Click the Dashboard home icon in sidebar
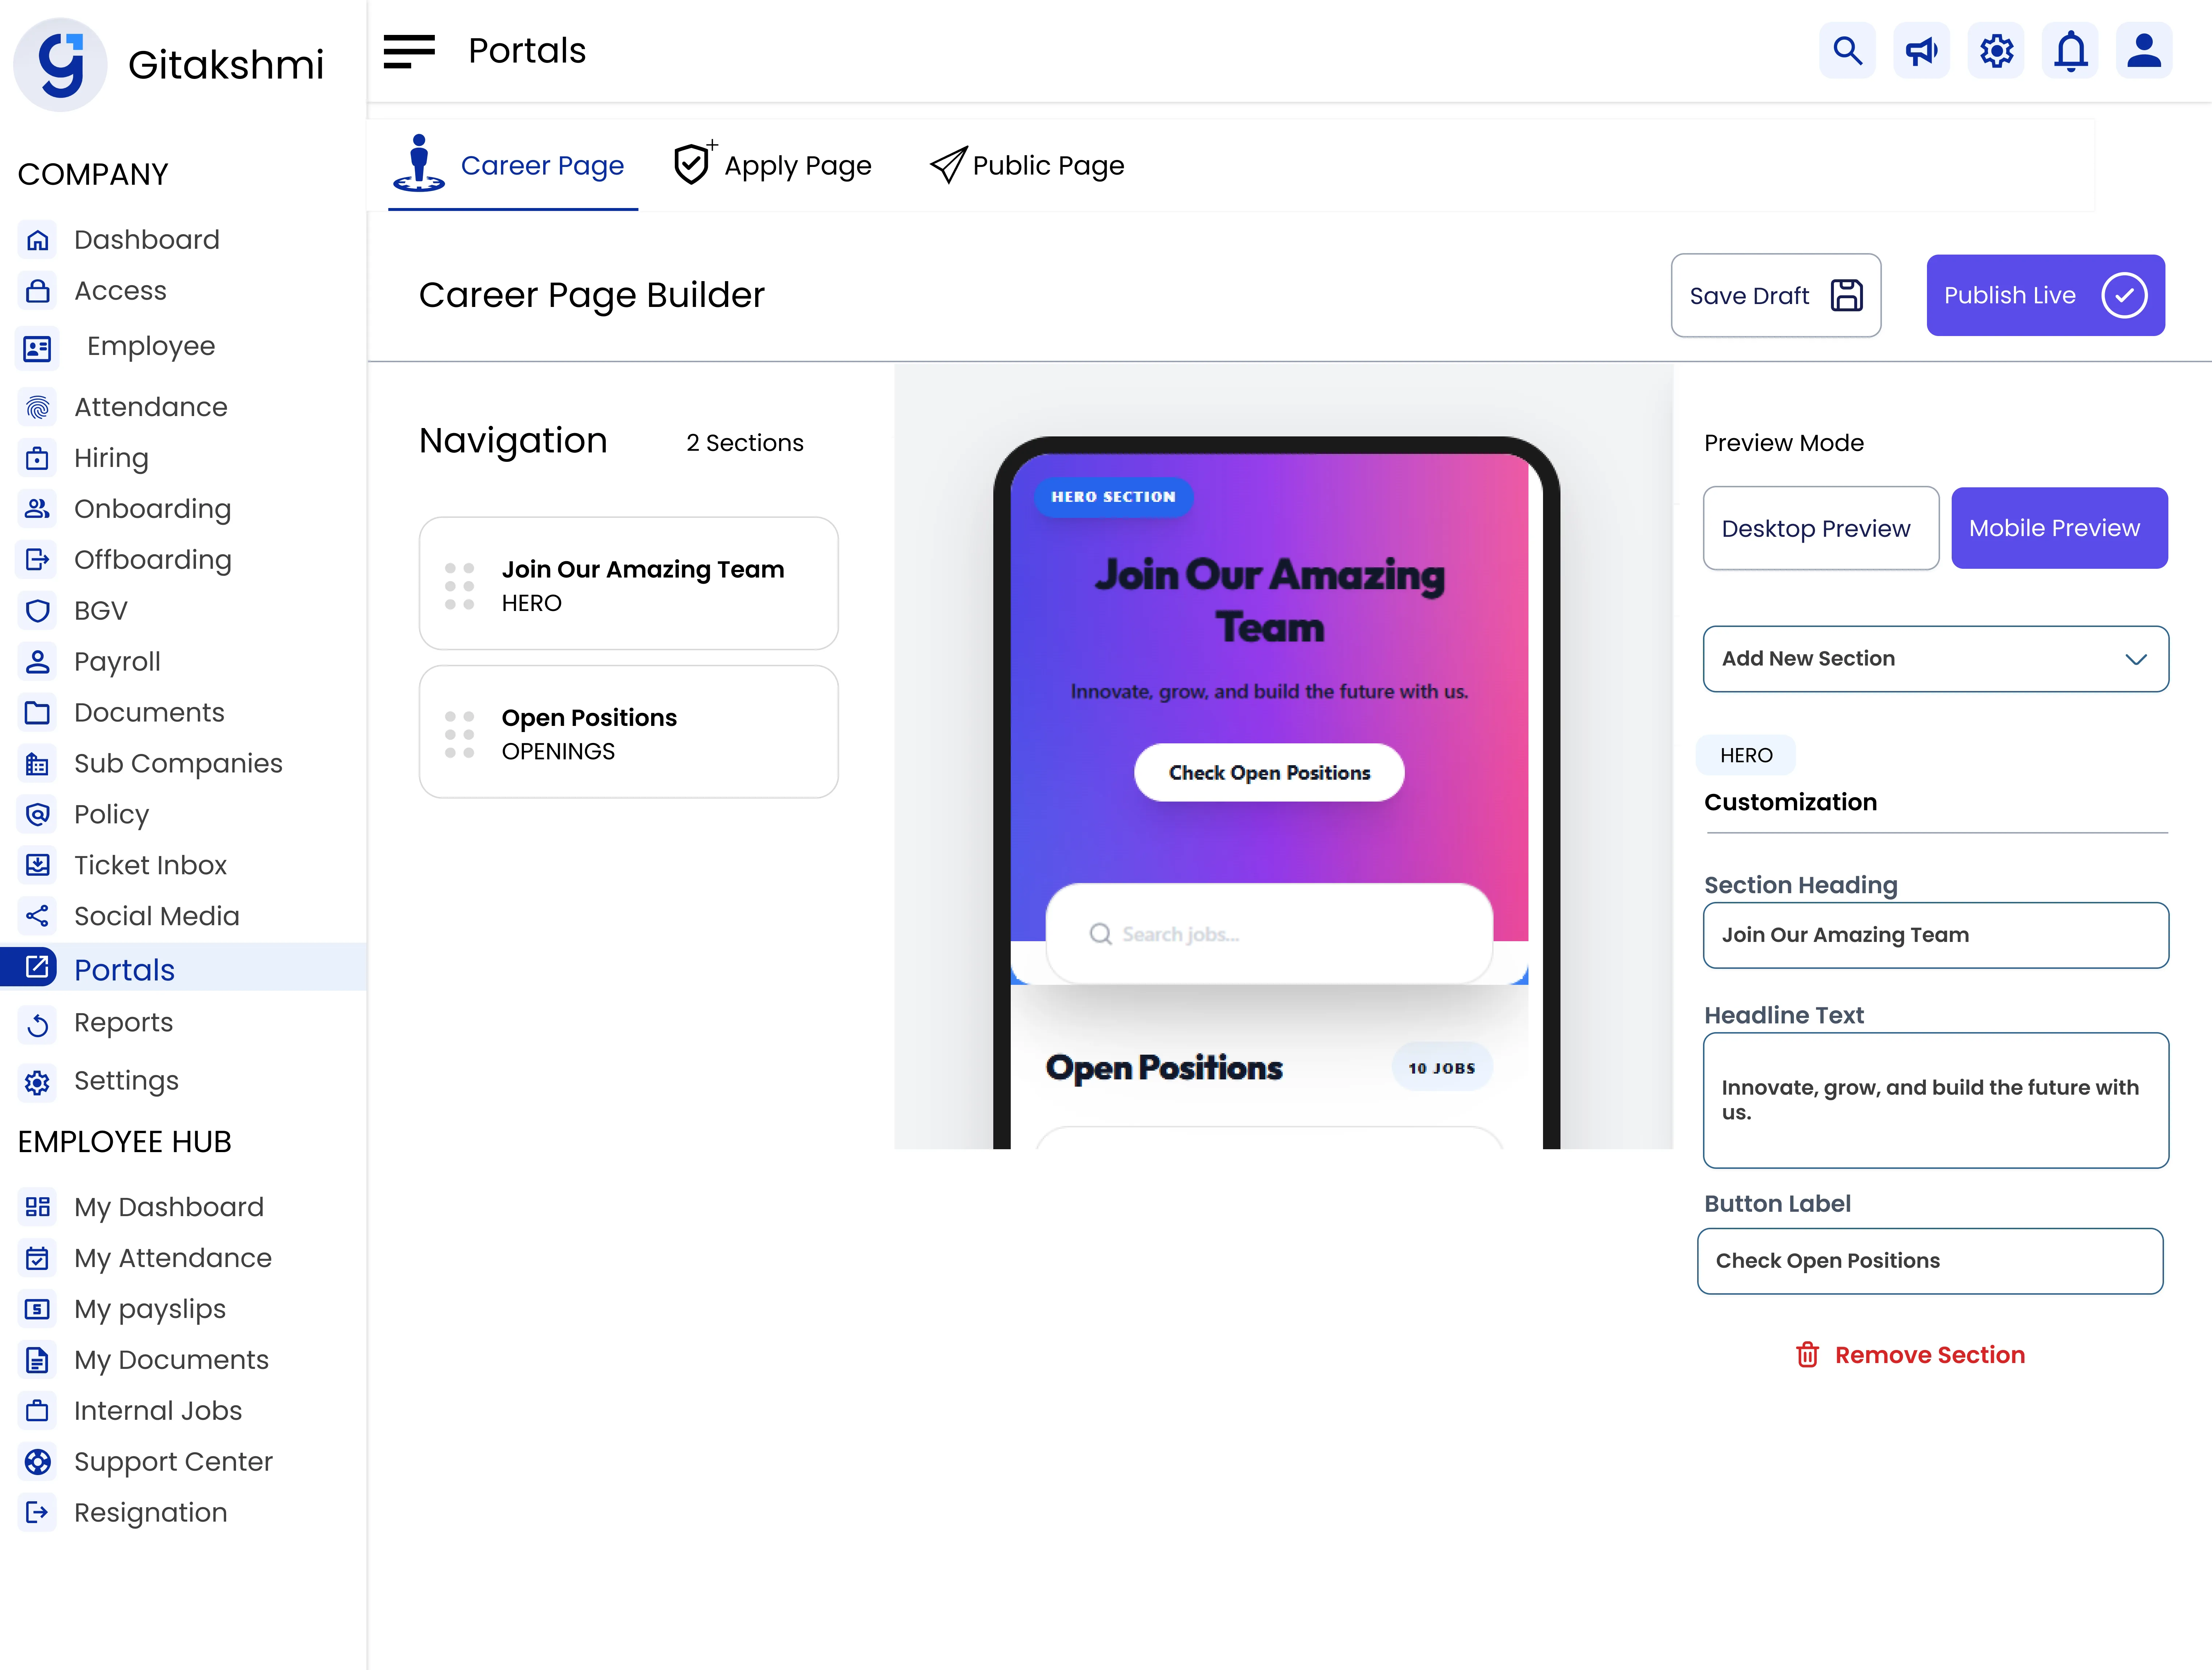 coord(37,240)
